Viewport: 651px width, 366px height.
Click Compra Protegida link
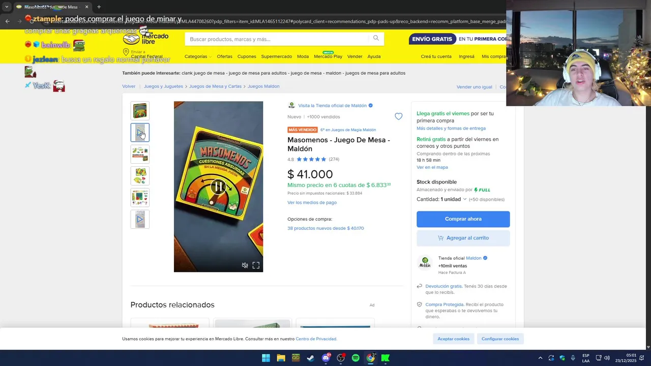(445, 304)
